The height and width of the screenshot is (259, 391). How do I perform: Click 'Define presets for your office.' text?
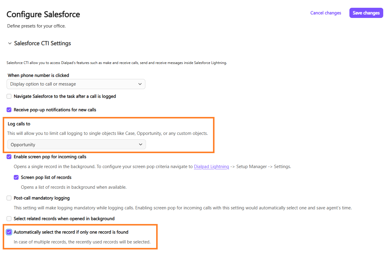pyautogui.click(x=36, y=26)
